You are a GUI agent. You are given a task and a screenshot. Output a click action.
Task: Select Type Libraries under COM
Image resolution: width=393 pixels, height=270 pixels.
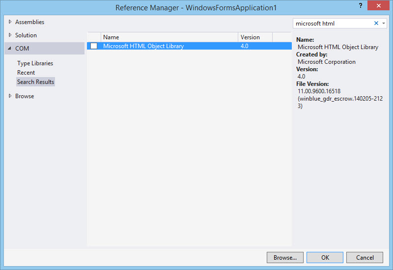point(35,63)
